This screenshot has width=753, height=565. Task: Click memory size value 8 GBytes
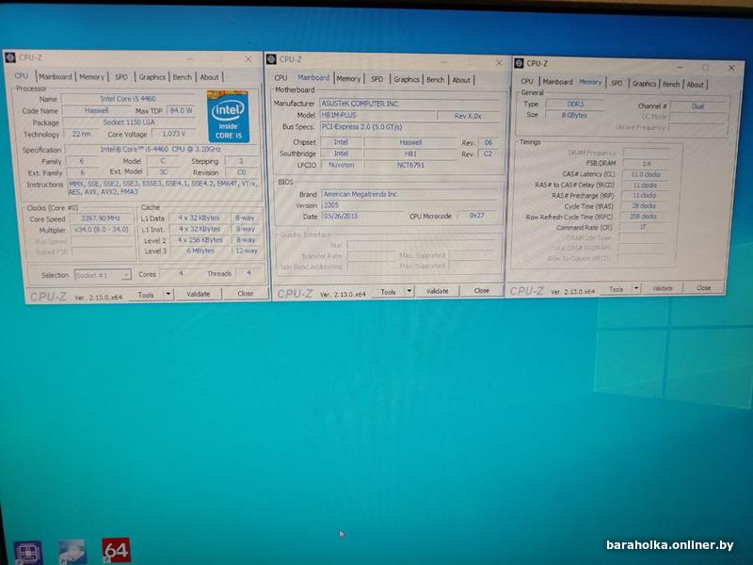click(574, 115)
